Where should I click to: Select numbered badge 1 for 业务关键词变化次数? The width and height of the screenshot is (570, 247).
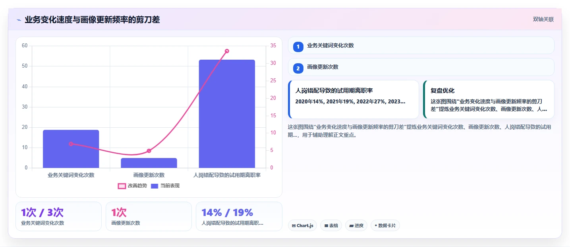(298, 47)
